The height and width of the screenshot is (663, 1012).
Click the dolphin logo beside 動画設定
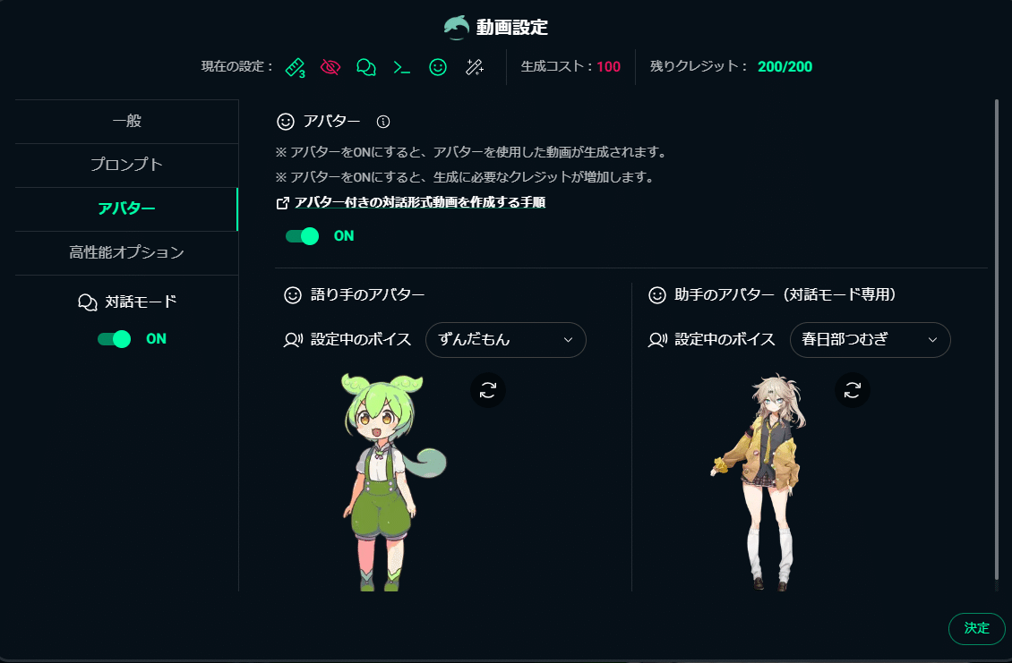(457, 27)
